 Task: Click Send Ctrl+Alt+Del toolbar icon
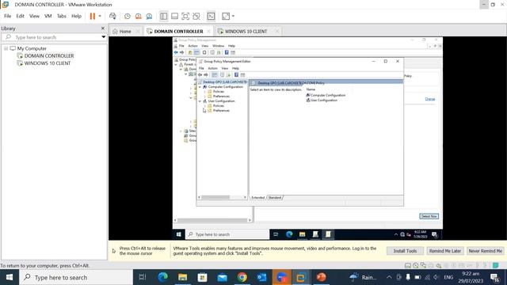[112, 16]
